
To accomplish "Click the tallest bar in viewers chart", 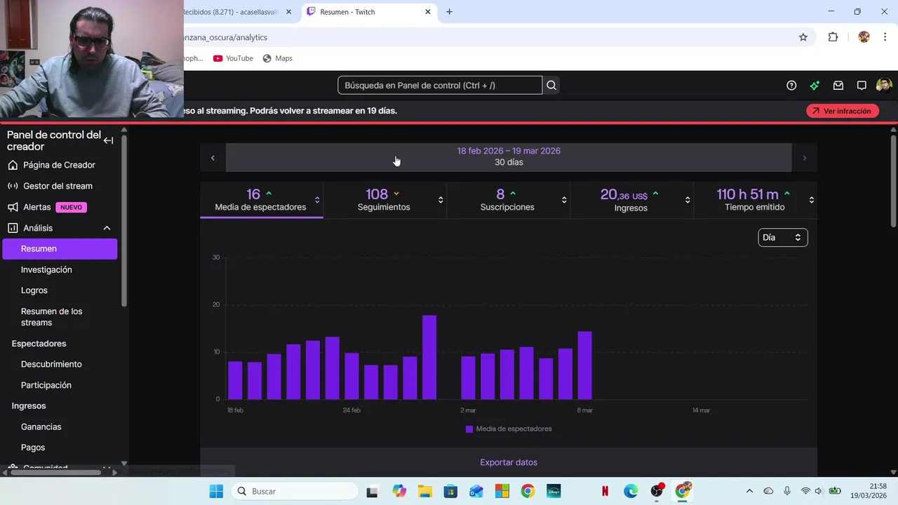I will pos(429,357).
